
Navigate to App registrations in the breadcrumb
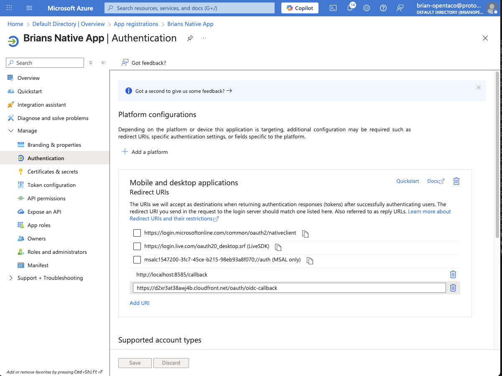(x=136, y=24)
